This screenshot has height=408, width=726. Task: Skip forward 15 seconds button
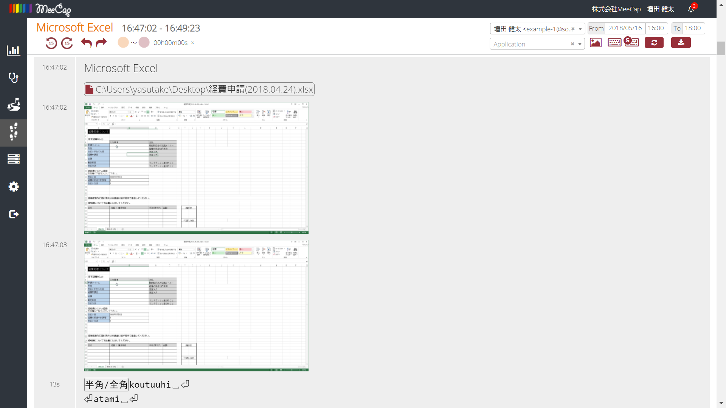click(x=67, y=43)
